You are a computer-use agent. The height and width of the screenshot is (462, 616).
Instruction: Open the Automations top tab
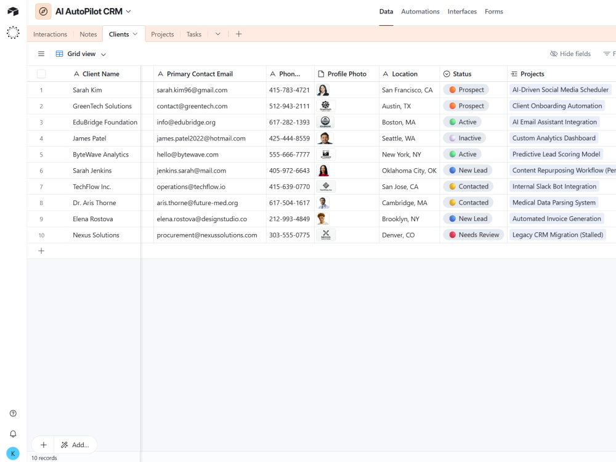tap(420, 11)
